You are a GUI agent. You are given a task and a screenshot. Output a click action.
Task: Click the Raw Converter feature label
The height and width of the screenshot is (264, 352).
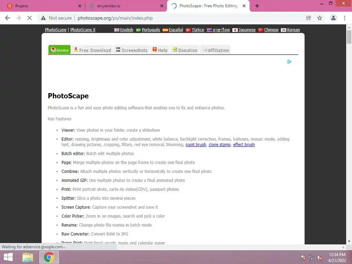(75, 234)
